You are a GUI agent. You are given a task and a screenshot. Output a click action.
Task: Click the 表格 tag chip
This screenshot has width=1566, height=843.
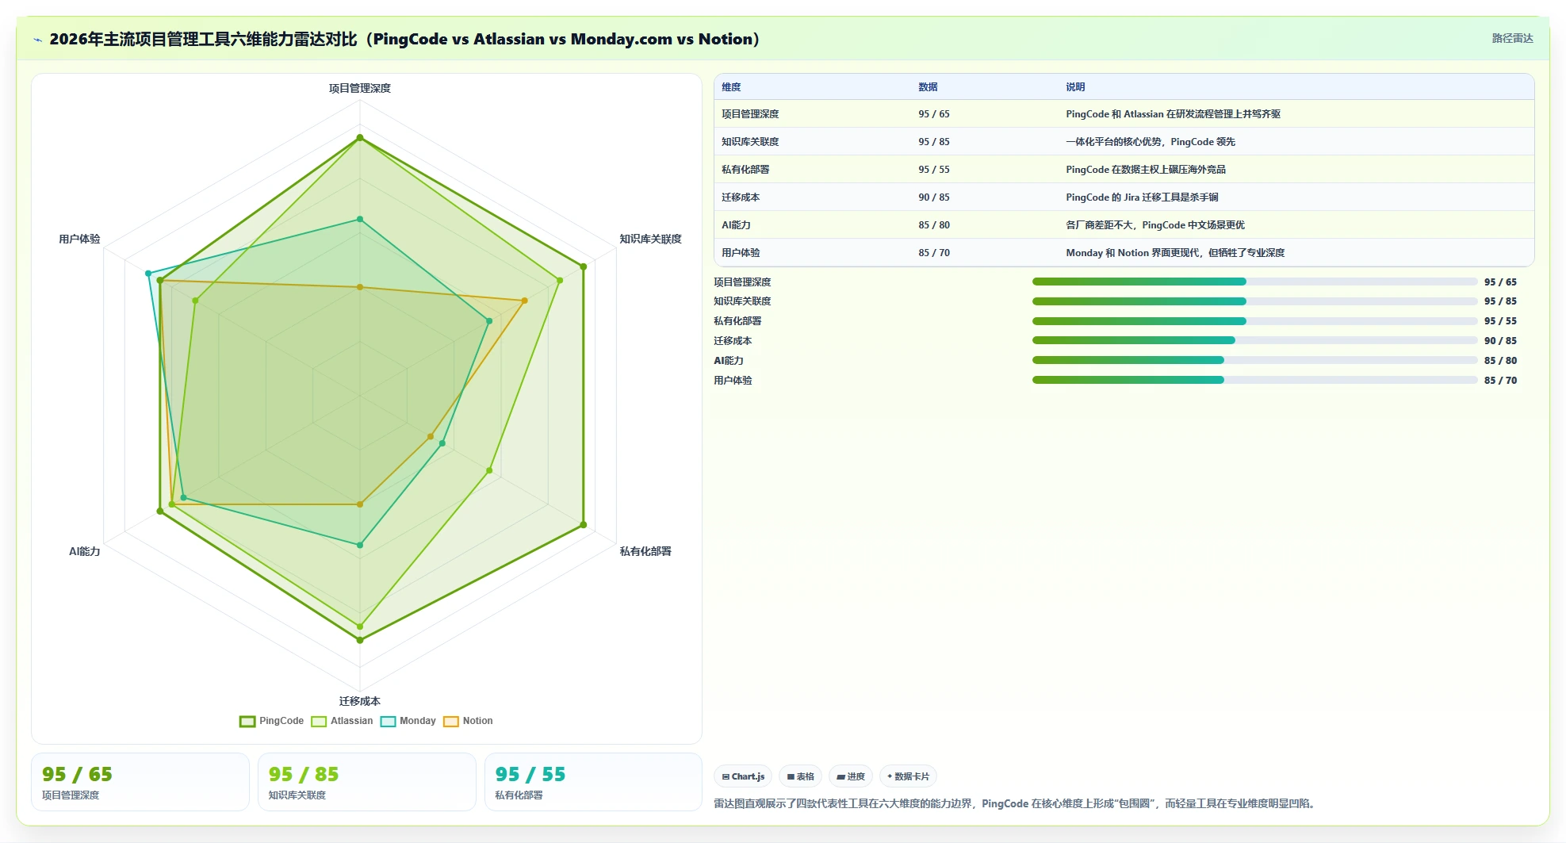(800, 776)
